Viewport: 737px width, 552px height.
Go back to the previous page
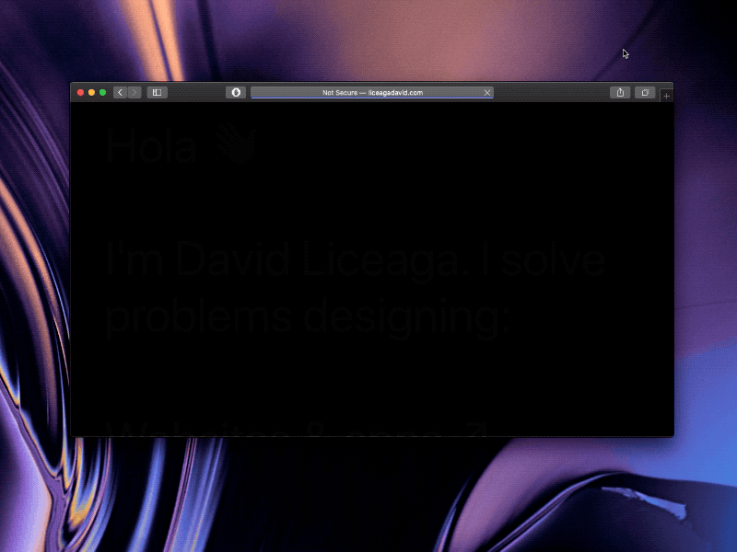(x=121, y=93)
